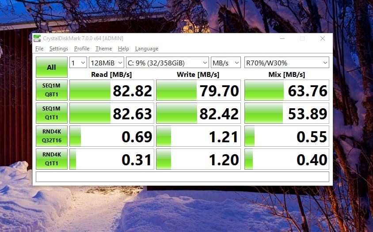Minimize the CrystalDiskMark window
Screen dimensions: 373x232
click(282, 38)
